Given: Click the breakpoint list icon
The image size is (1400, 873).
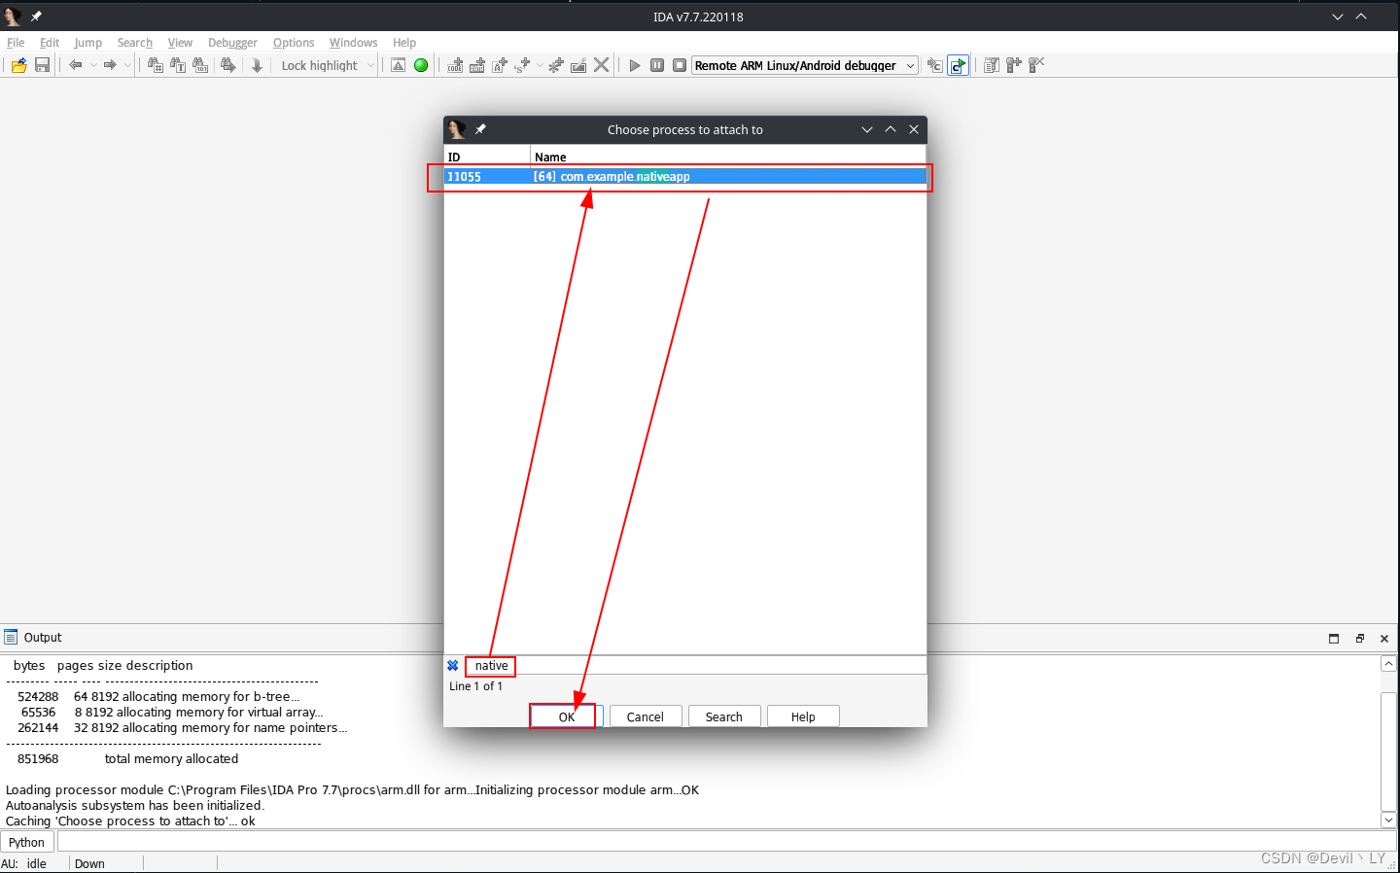Looking at the screenshot, I should tap(992, 65).
